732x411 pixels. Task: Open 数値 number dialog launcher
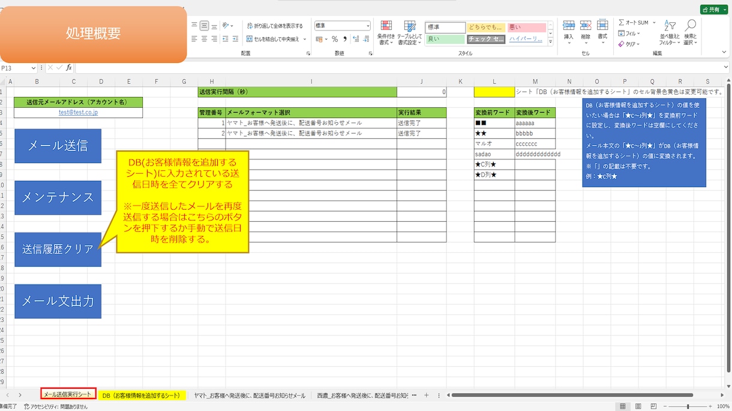(x=371, y=54)
